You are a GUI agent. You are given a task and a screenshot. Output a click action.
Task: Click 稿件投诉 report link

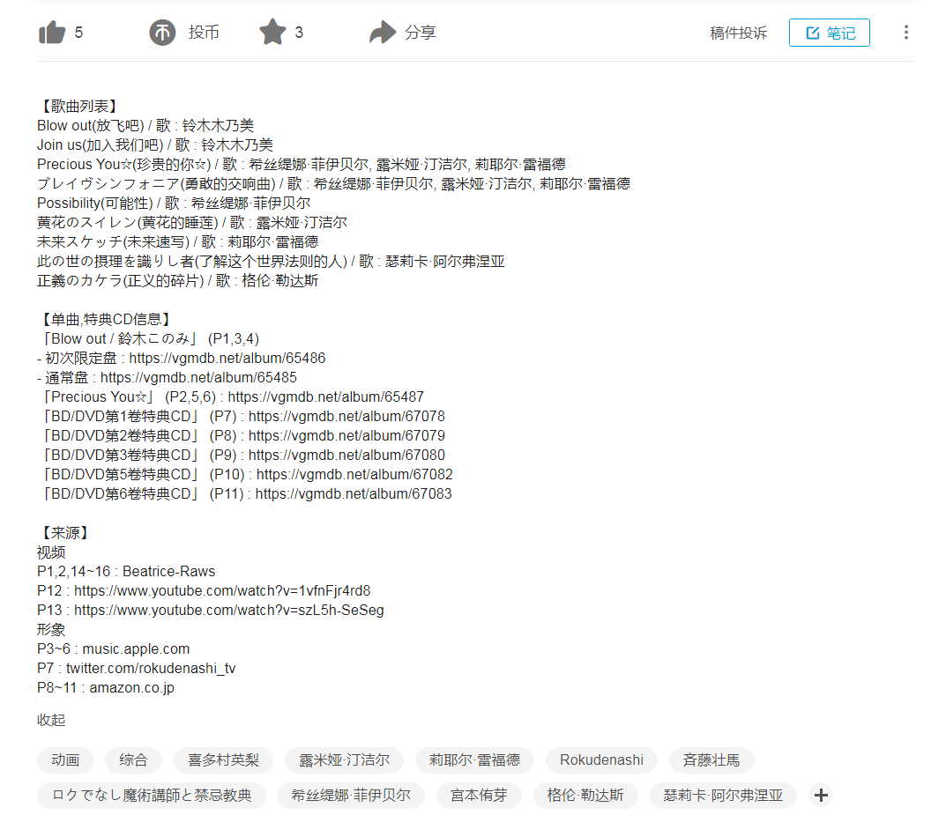coord(738,33)
